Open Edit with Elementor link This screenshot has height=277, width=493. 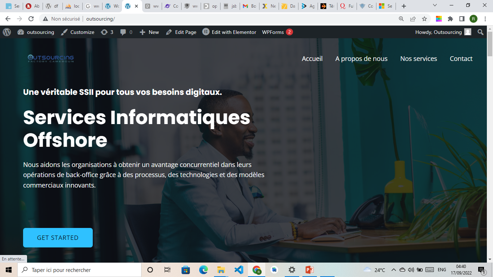(x=230, y=32)
